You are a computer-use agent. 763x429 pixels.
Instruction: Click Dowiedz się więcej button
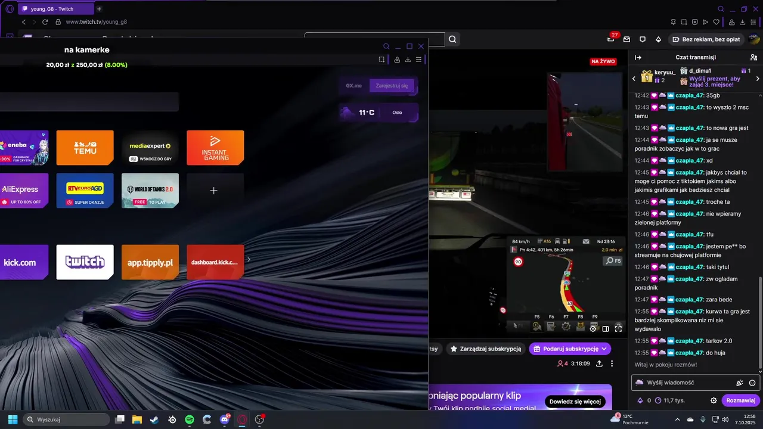point(575,402)
